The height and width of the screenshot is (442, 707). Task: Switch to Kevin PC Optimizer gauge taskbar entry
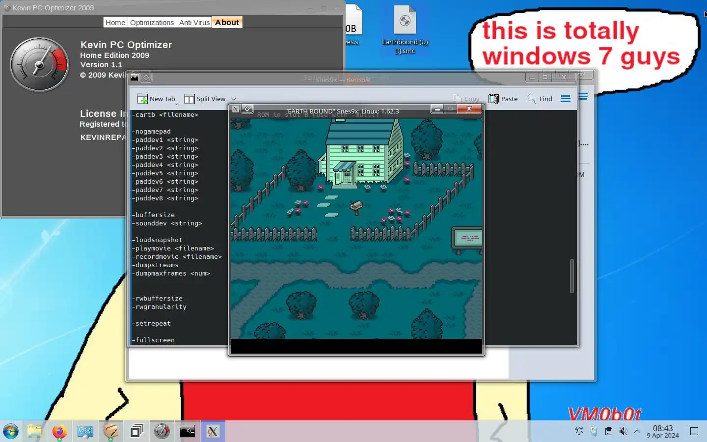tap(162, 431)
